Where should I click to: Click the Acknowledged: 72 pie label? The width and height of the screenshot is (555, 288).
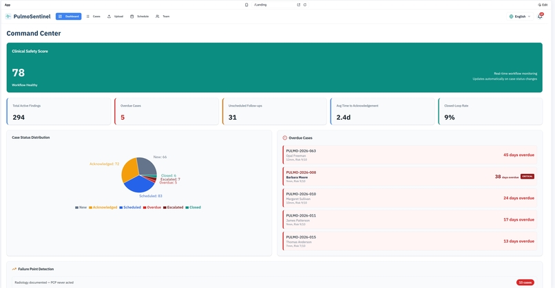104,164
